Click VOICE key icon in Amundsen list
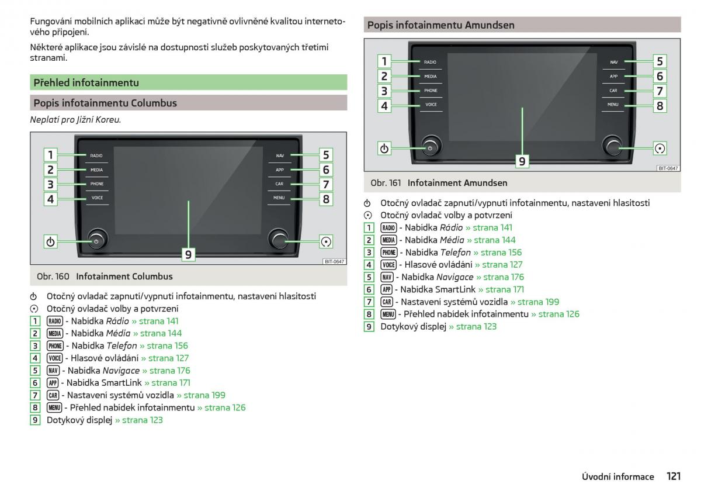The width and height of the screenshot is (701, 494). 388,265
